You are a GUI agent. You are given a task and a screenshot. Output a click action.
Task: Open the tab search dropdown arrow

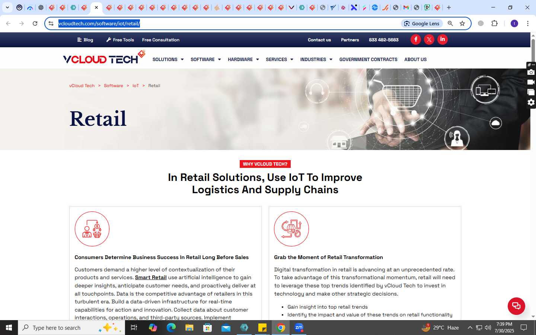pyautogui.click(x=7, y=7)
